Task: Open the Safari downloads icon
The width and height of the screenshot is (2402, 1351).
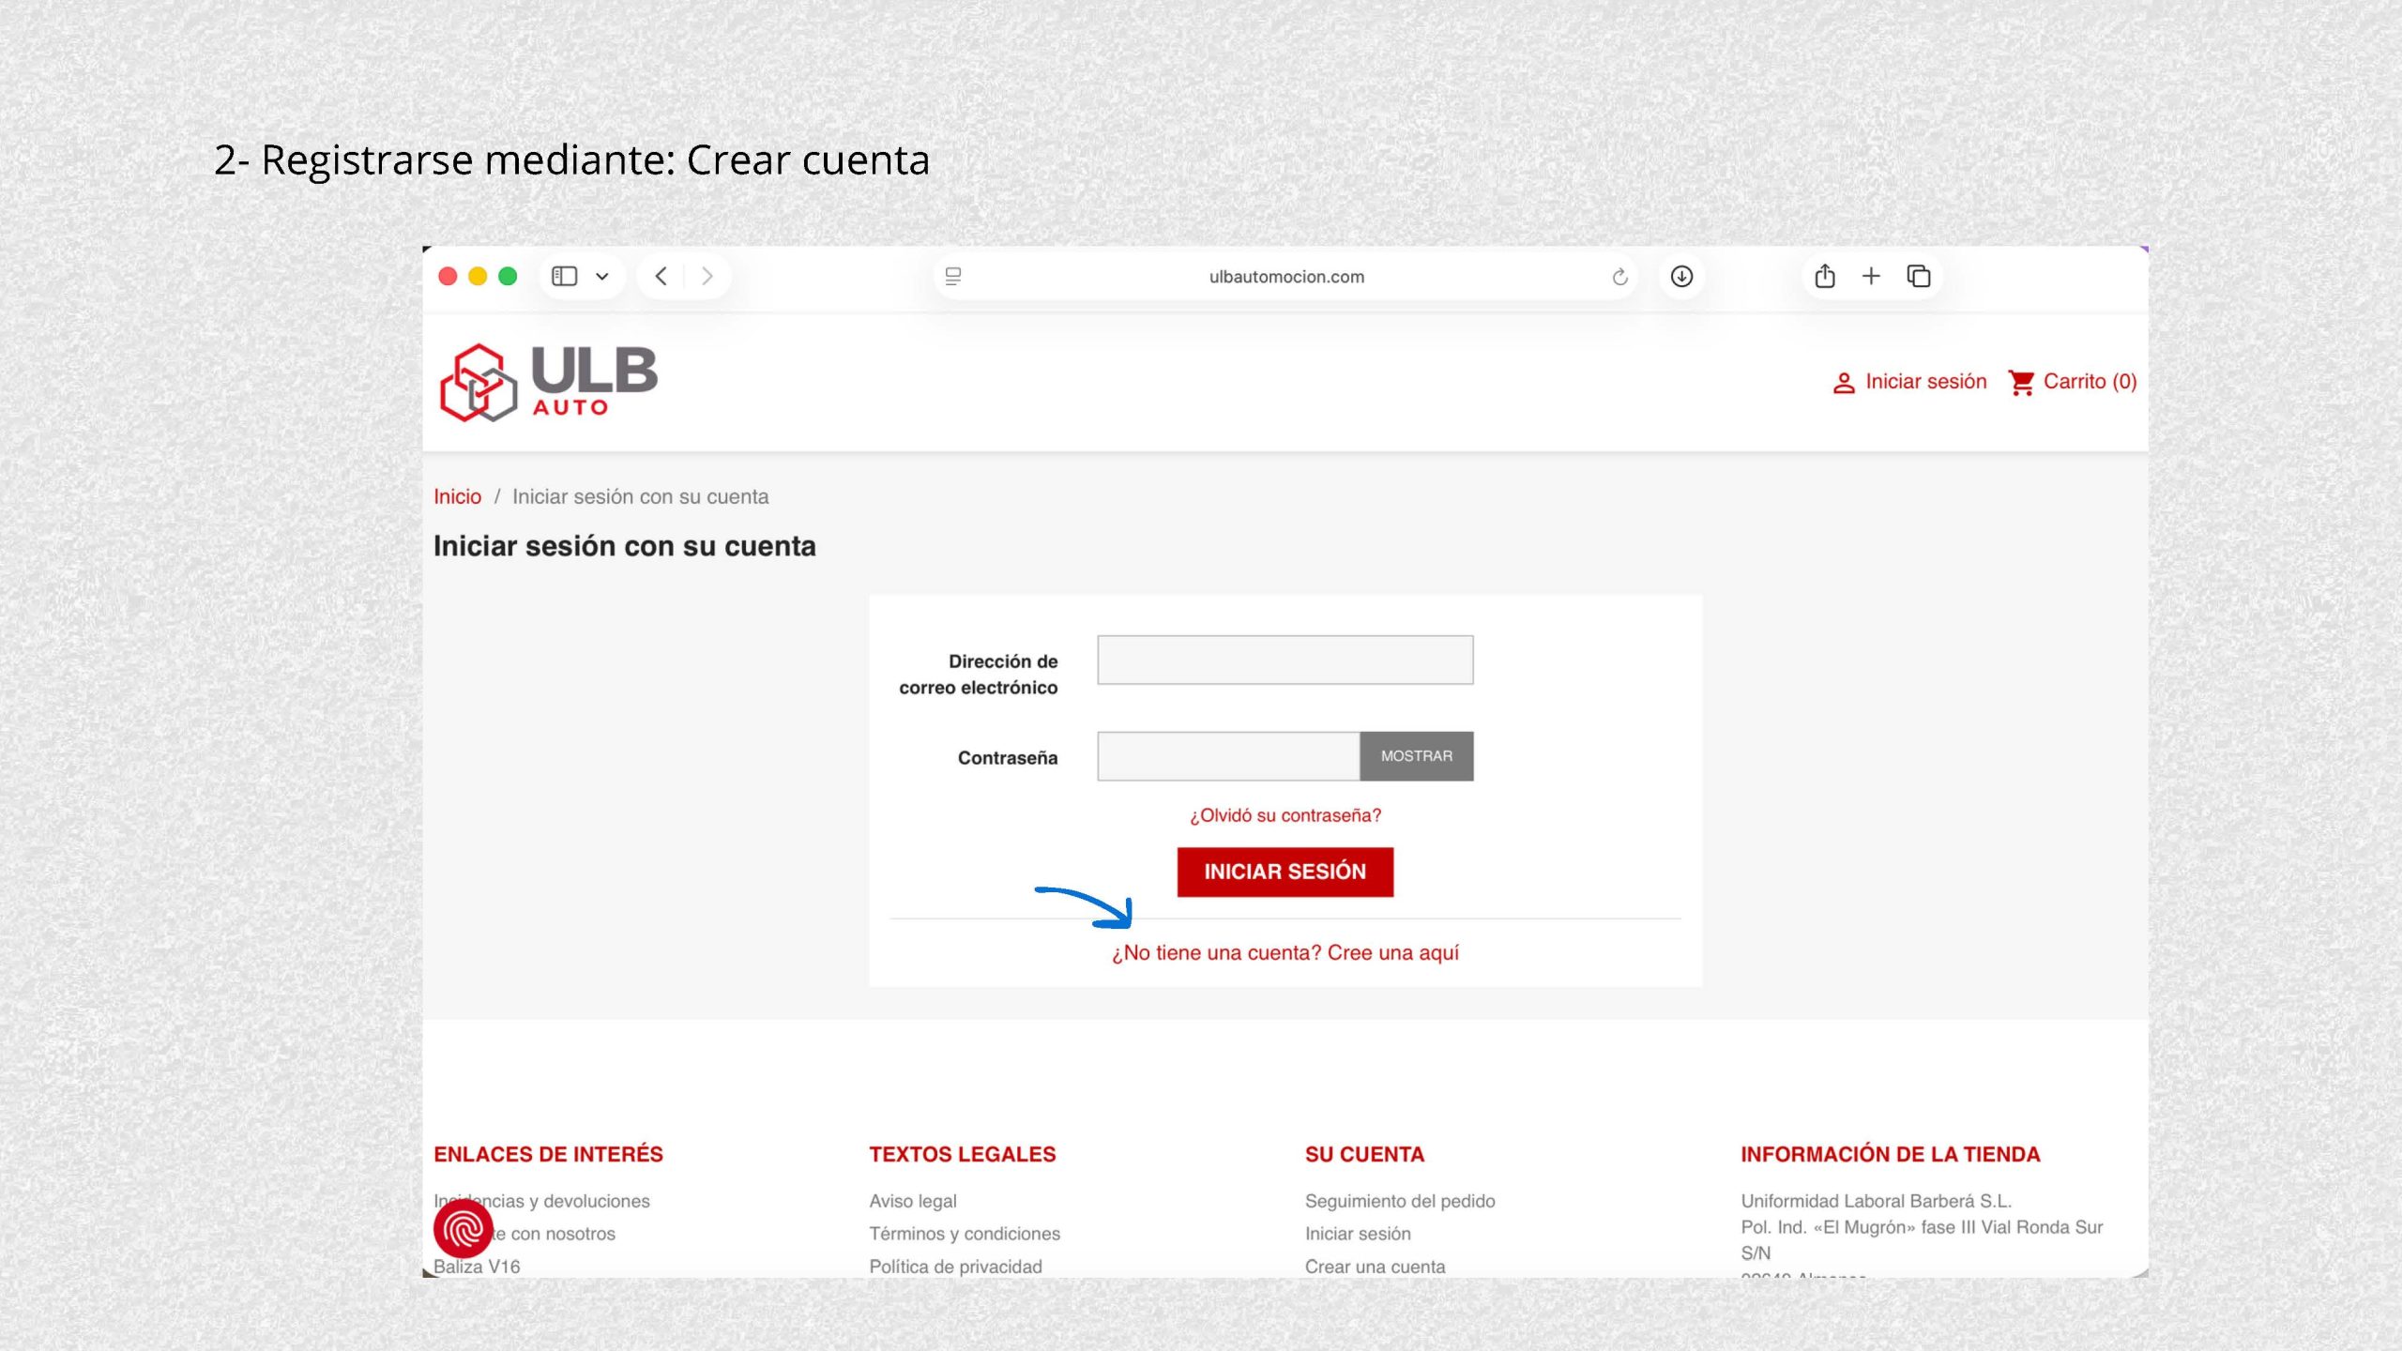Action: tap(1681, 276)
